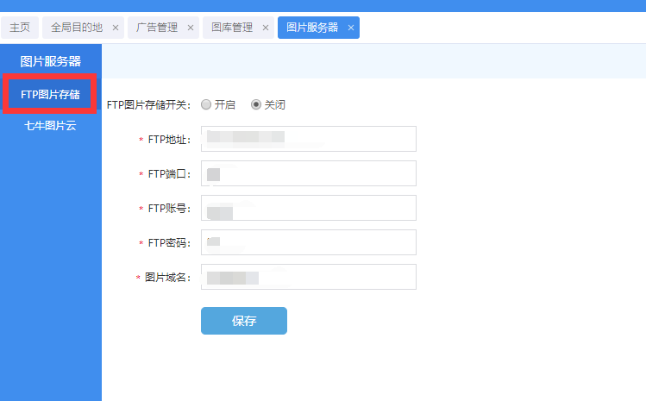Open the 全局目的地 tab

coord(76,28)
